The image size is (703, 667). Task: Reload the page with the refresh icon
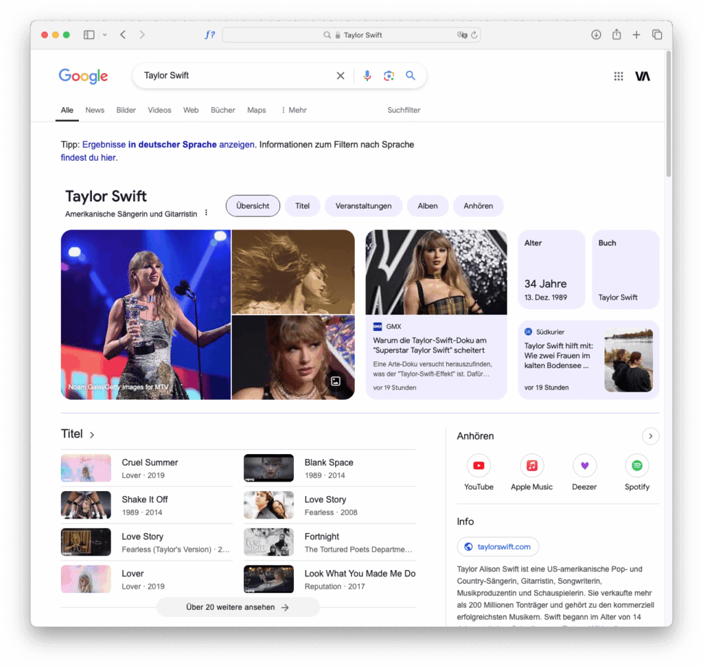[474, 35]
